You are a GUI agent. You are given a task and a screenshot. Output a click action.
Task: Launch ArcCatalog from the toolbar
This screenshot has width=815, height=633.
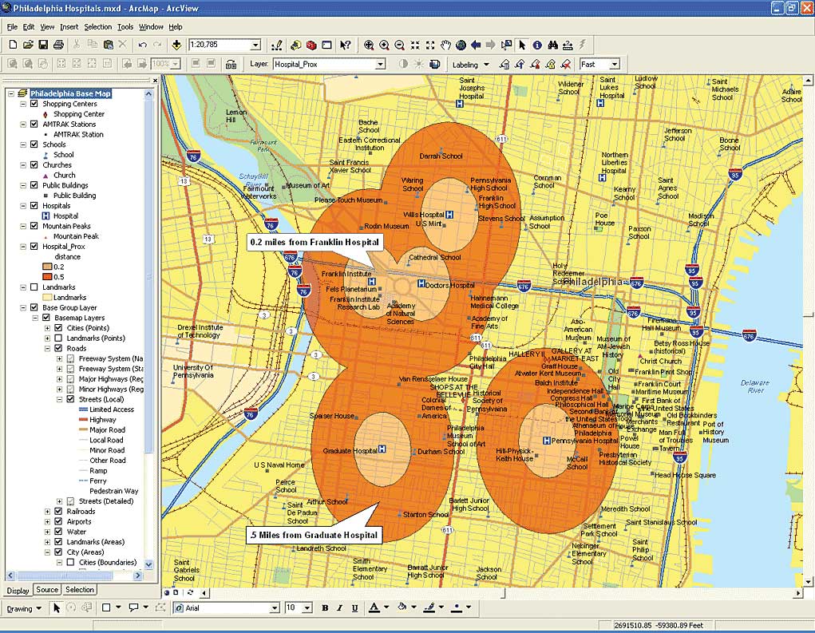[296, 45]
